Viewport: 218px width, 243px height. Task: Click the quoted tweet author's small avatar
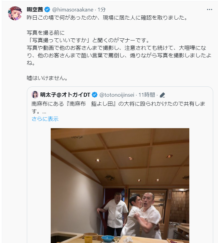tap(35, 95)
